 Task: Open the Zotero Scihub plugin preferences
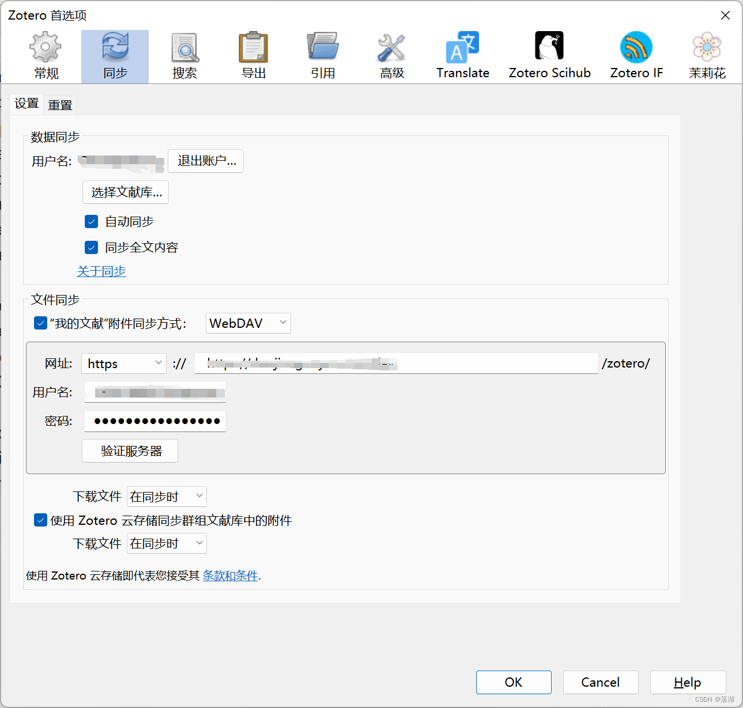pos(549,56)
